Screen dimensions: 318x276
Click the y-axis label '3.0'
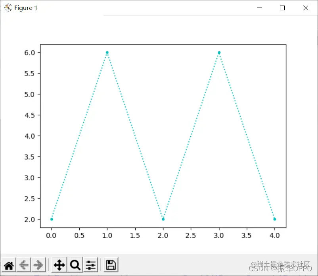click(30, 178)
